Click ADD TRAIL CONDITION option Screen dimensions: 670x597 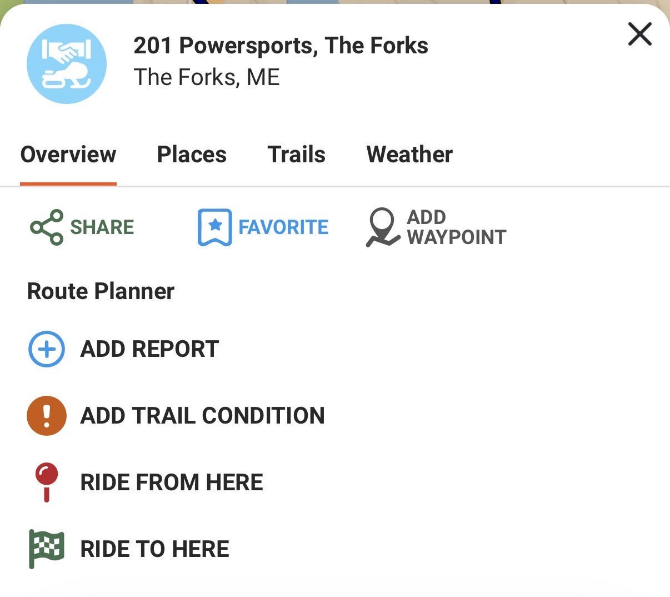coord(203,415)
